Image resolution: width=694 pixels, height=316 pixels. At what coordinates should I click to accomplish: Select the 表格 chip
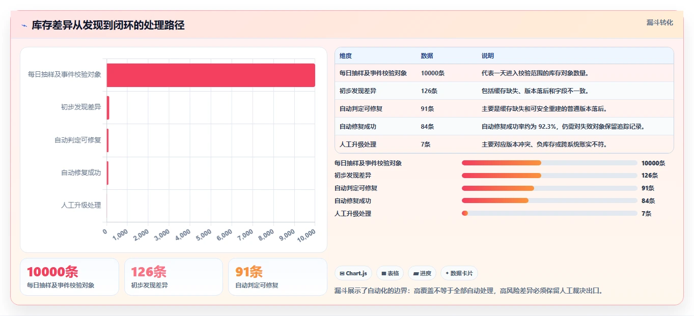390,273
